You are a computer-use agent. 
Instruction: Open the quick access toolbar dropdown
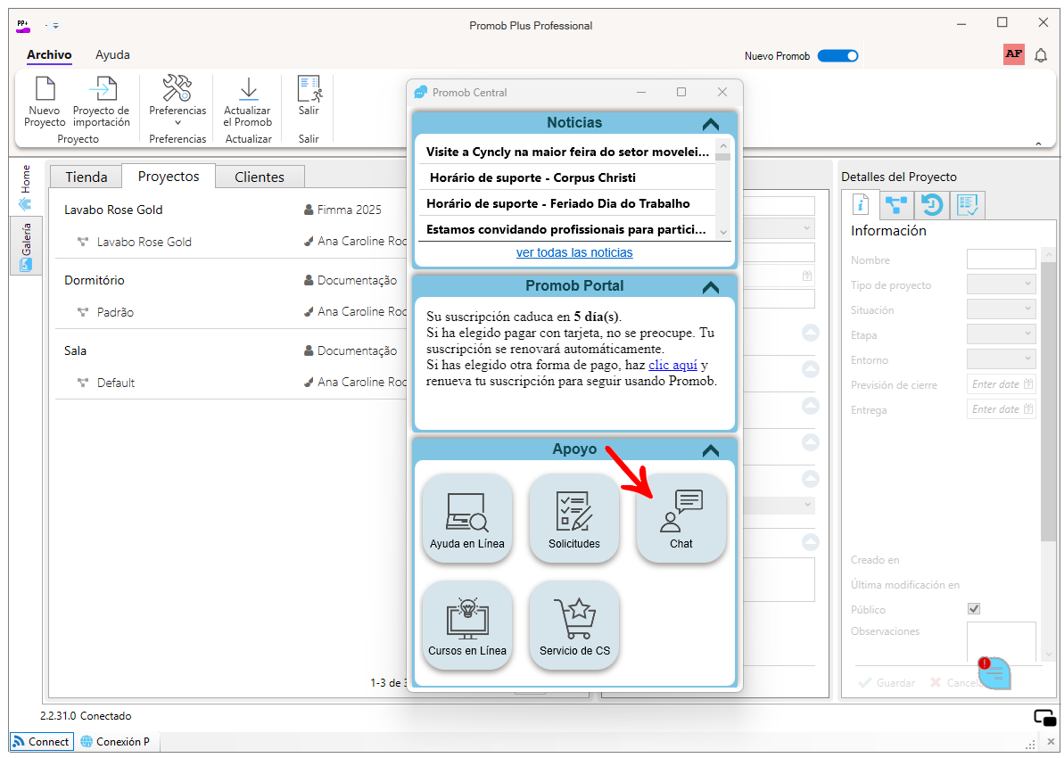55,26
